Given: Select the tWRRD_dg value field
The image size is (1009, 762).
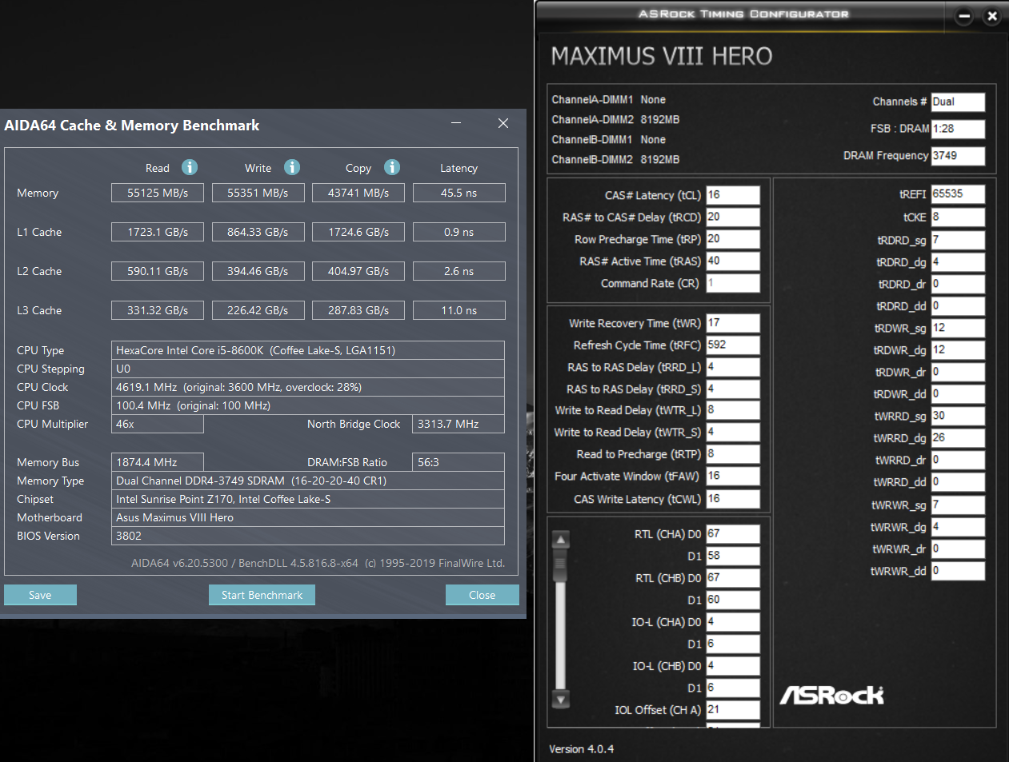Looking at the screenshot, I should click(958, 438).
